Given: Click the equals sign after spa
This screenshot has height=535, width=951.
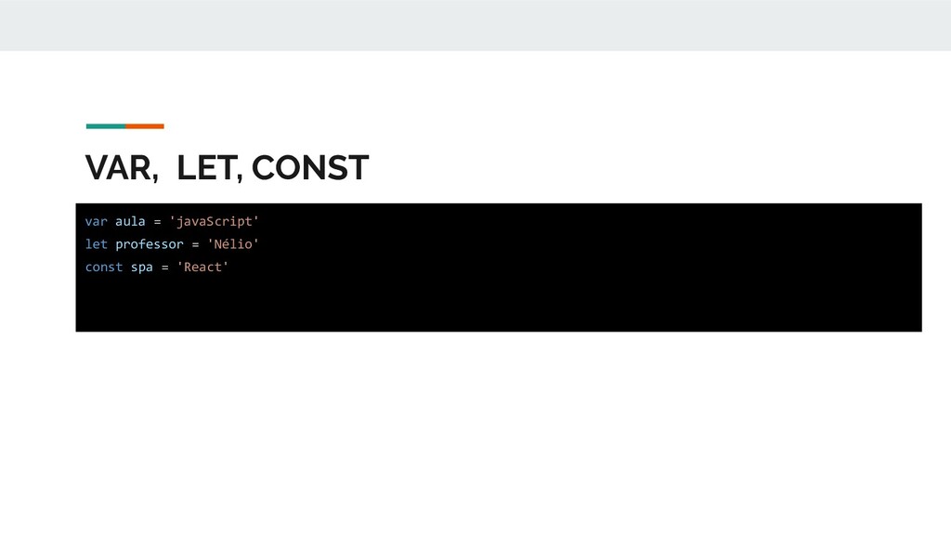Looking at the screenshot, I should pos(165,267).
